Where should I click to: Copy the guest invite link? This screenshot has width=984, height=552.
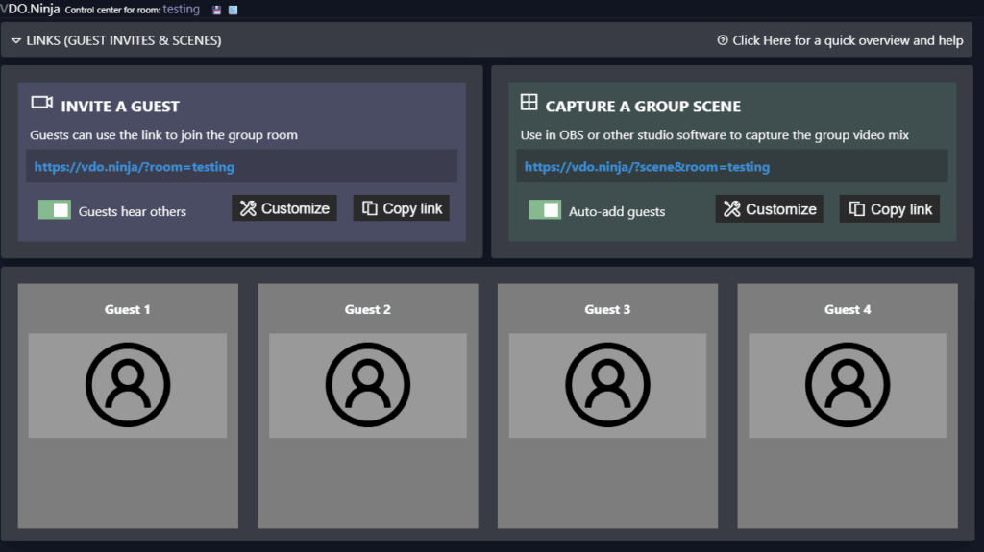click(402, 208)
